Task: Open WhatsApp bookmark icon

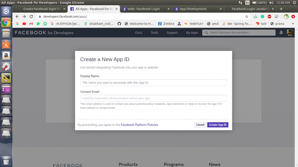Action: coord(38,24)
